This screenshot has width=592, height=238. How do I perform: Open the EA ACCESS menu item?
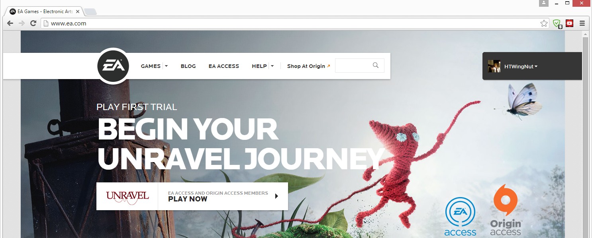(224, 66)
